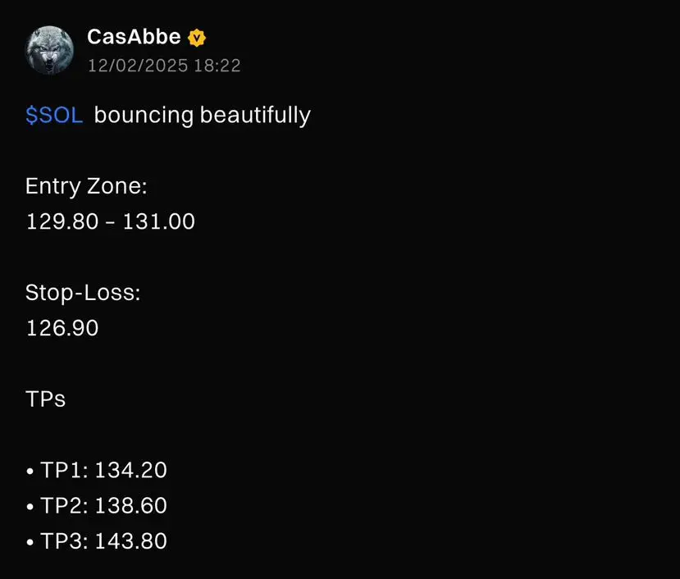Image resolution: width=680 pixels, height=579 pixels.
Task: Open the wolf profile avatar
Action: point(49,50)
